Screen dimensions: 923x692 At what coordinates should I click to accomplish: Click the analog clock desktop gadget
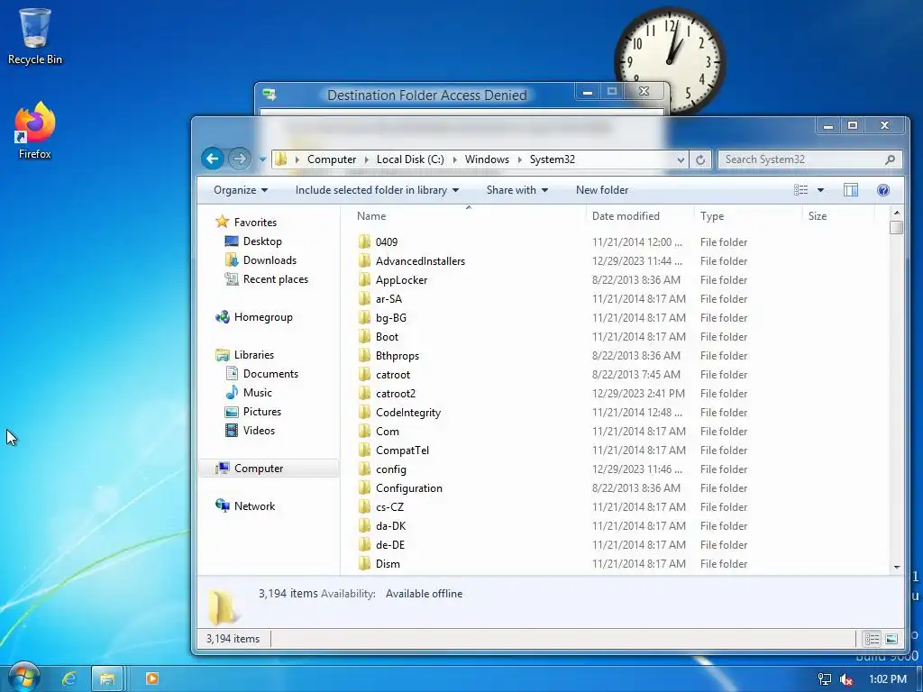pyautogui.click(x=670, y=60)
